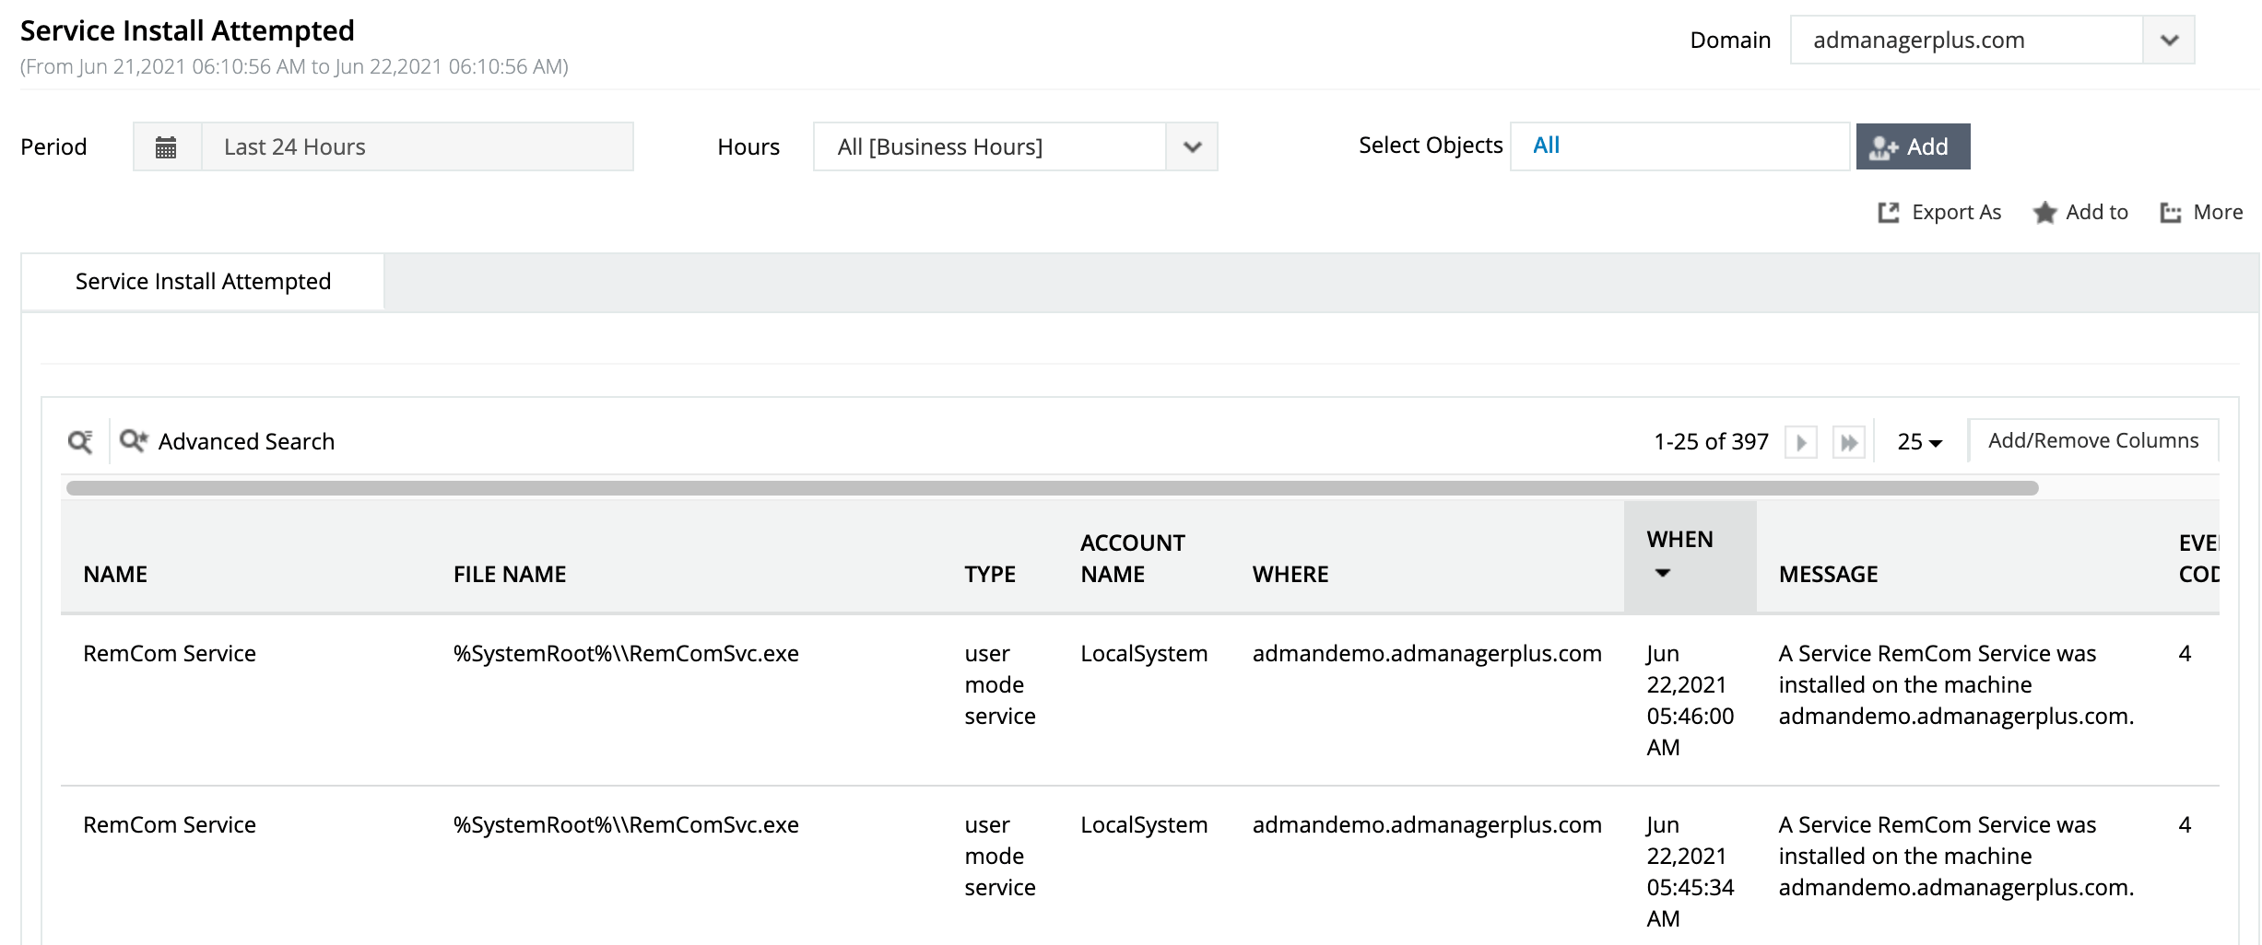Sort by the FILE NAME column header
The image size is (2262, 945).
(510, 575)
